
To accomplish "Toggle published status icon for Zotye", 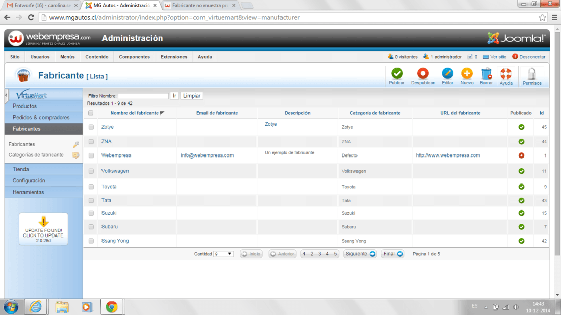I will pyautogui.click(x=521, y=127).
